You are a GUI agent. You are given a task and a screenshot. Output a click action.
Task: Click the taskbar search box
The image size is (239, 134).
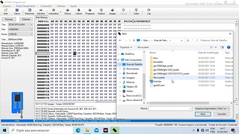coord(41,130)
